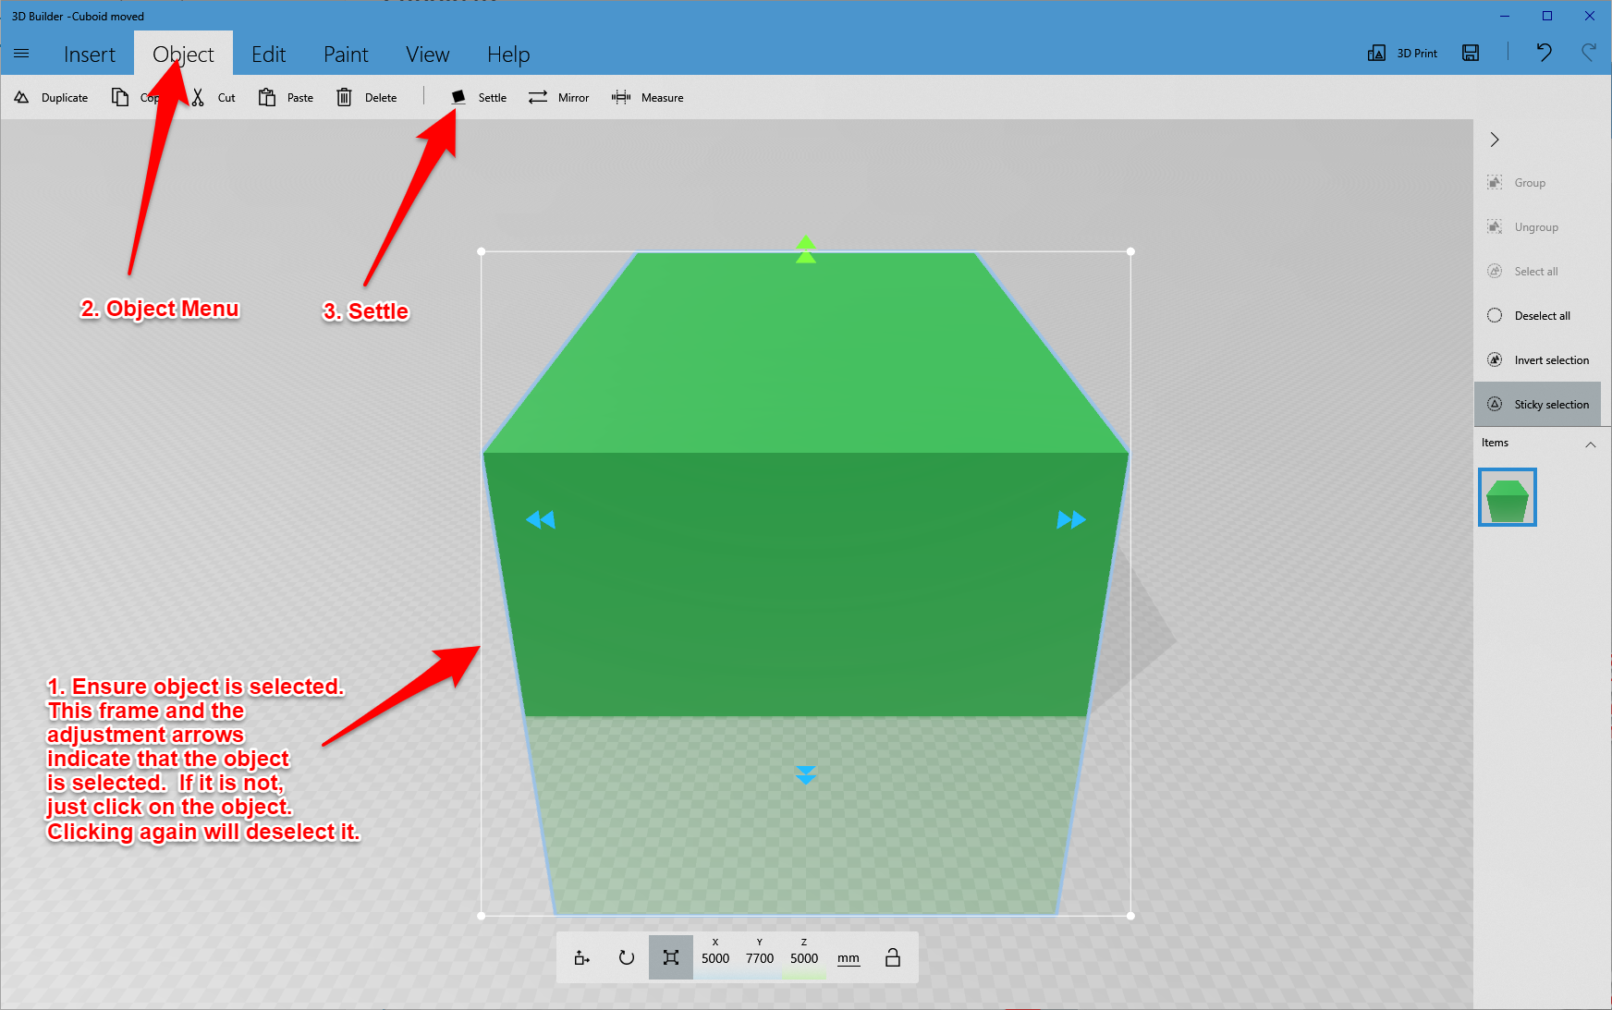
Task: Delete the selected object
Action: pyautogui.click(x=367, y=97)
